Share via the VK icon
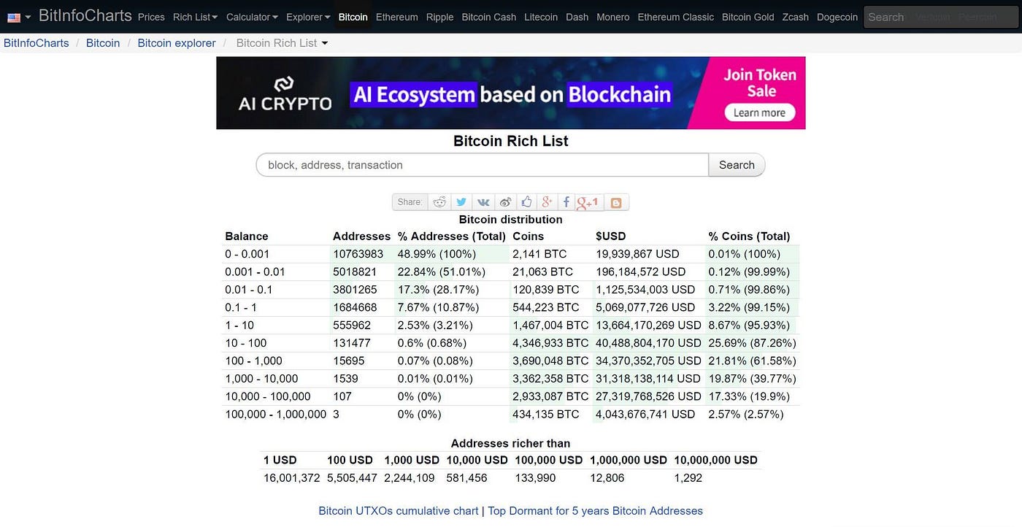This screenshot has height=527, width=1022. (x=483, y=202)
